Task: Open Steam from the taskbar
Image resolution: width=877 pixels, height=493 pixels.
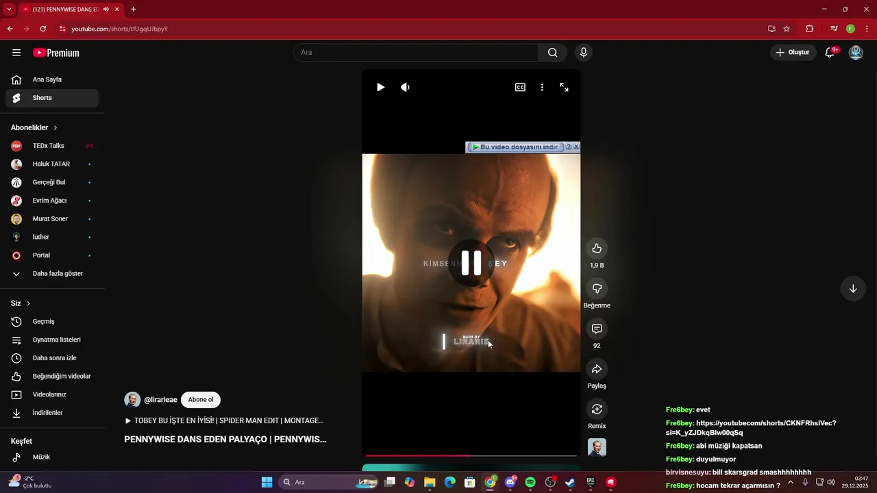Action: point(570,482)
